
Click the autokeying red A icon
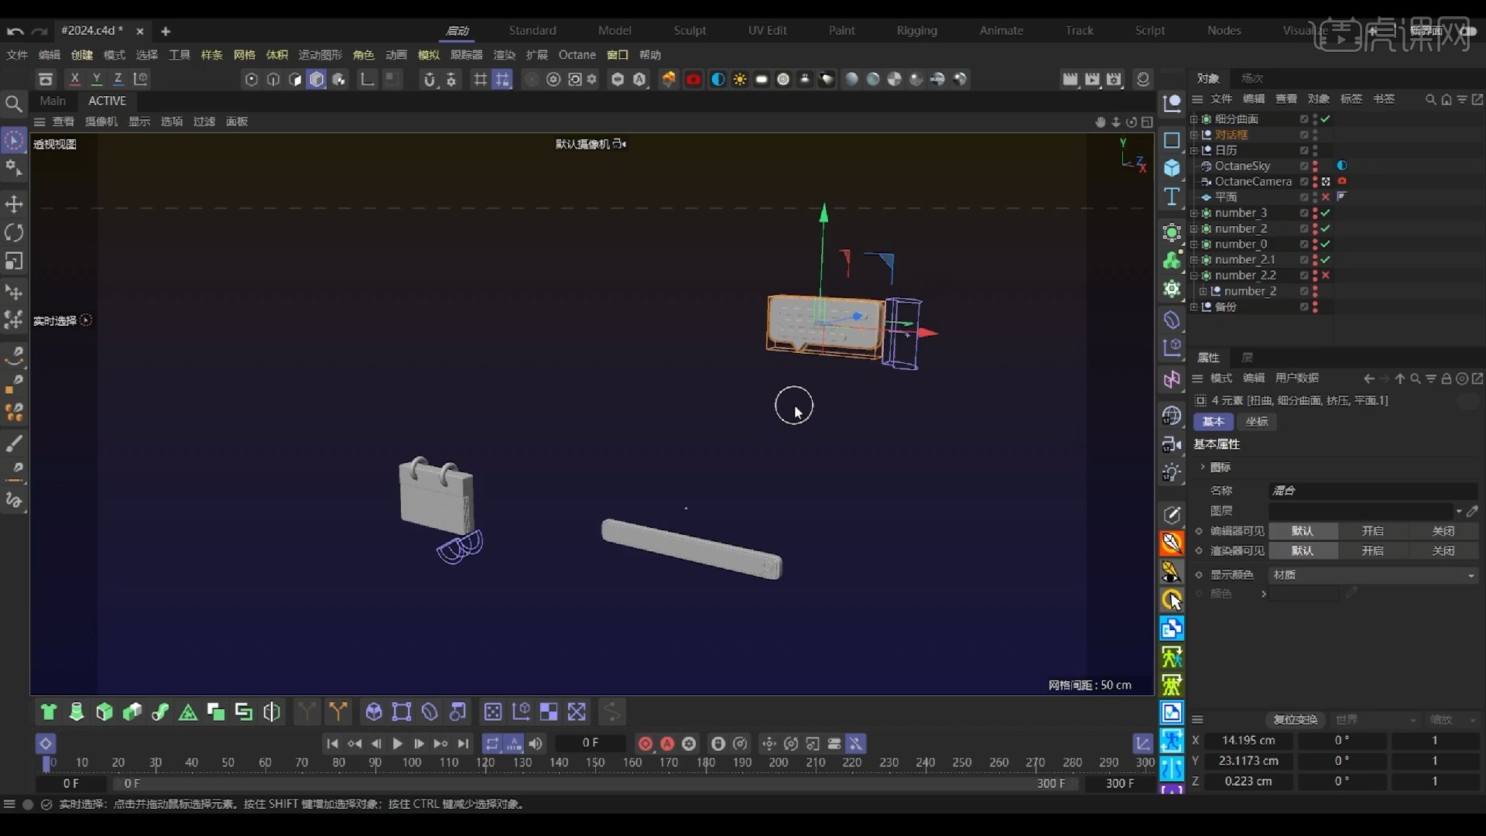(x=667, y=743)
